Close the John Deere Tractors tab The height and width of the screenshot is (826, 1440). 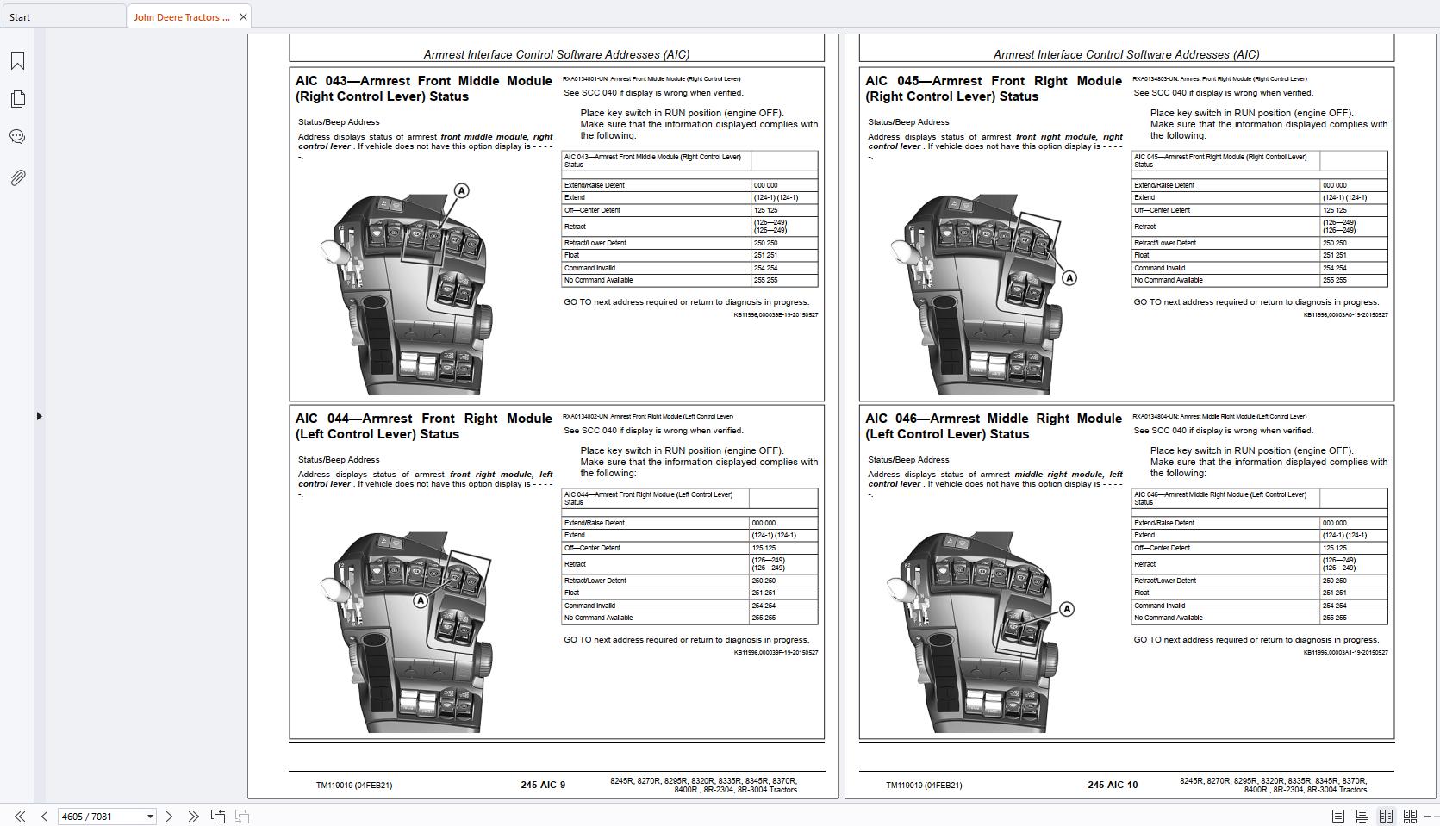pyautogui.click(x=243, y=16)
